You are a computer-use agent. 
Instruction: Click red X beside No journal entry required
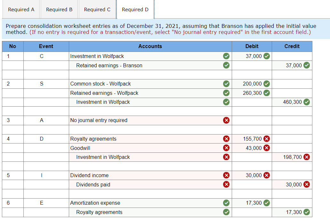(x=226, y=120)
